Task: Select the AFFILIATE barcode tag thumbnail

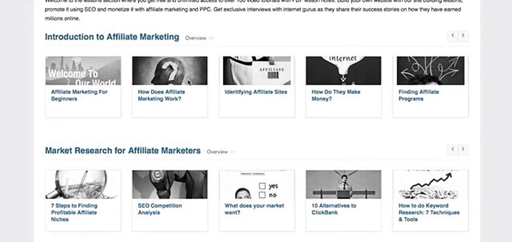Action: [x=257, y=71]
